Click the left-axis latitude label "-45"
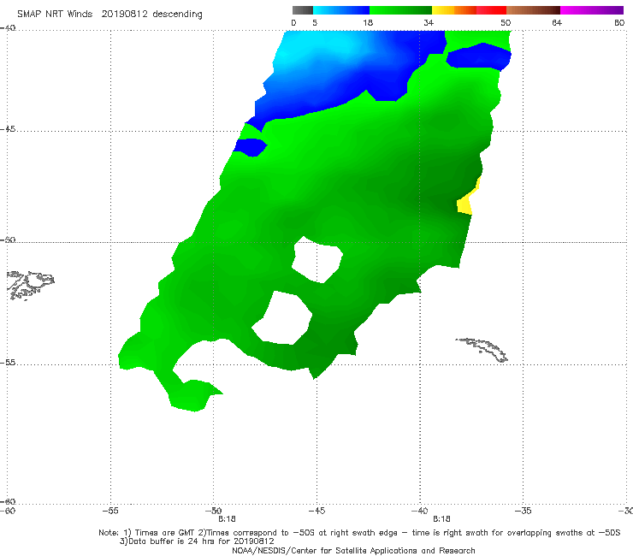 [x=8, y=129]
